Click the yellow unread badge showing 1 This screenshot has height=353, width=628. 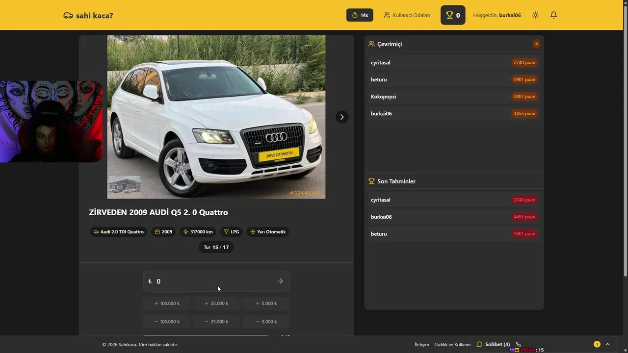pos(597,344)
